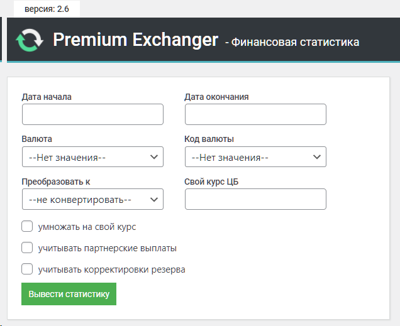
Task: Toggle учитывать корректировки резерва checkbox
Action: coord(27,269)
